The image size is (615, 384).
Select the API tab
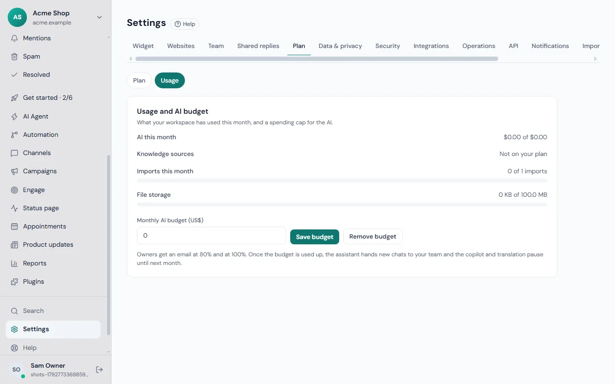pos(513,46)
